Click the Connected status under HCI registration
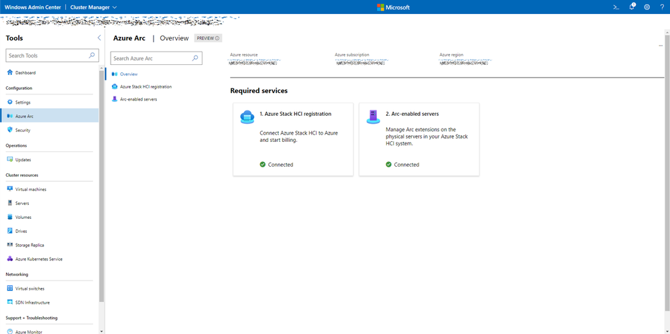670x334 pixels. pos(276,165)
